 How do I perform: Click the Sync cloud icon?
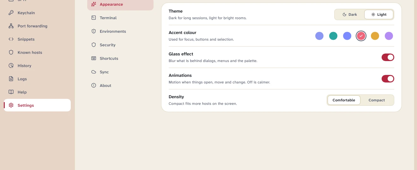pyautogui.click(x=94, y=72)
